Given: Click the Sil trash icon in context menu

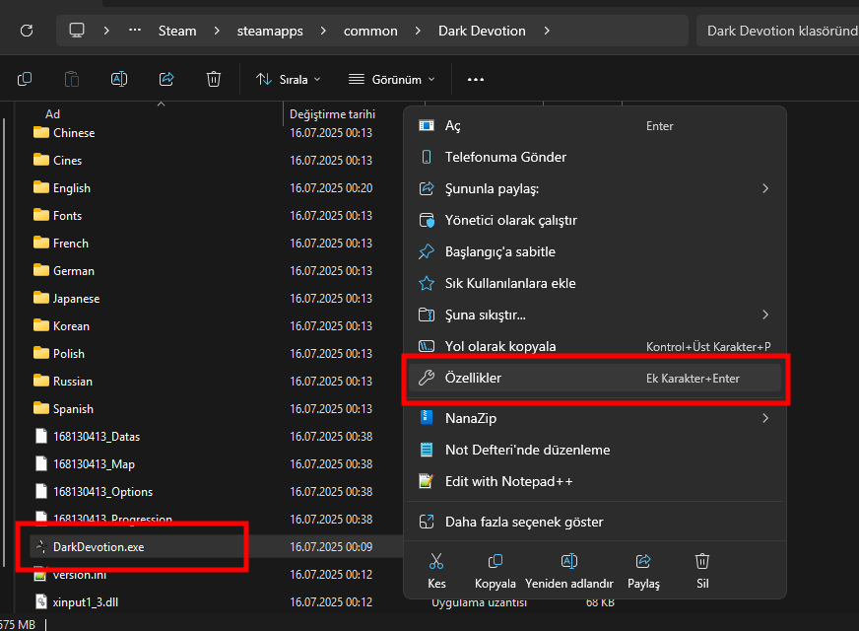Looking at the screenshot, I should pos(702,561).
